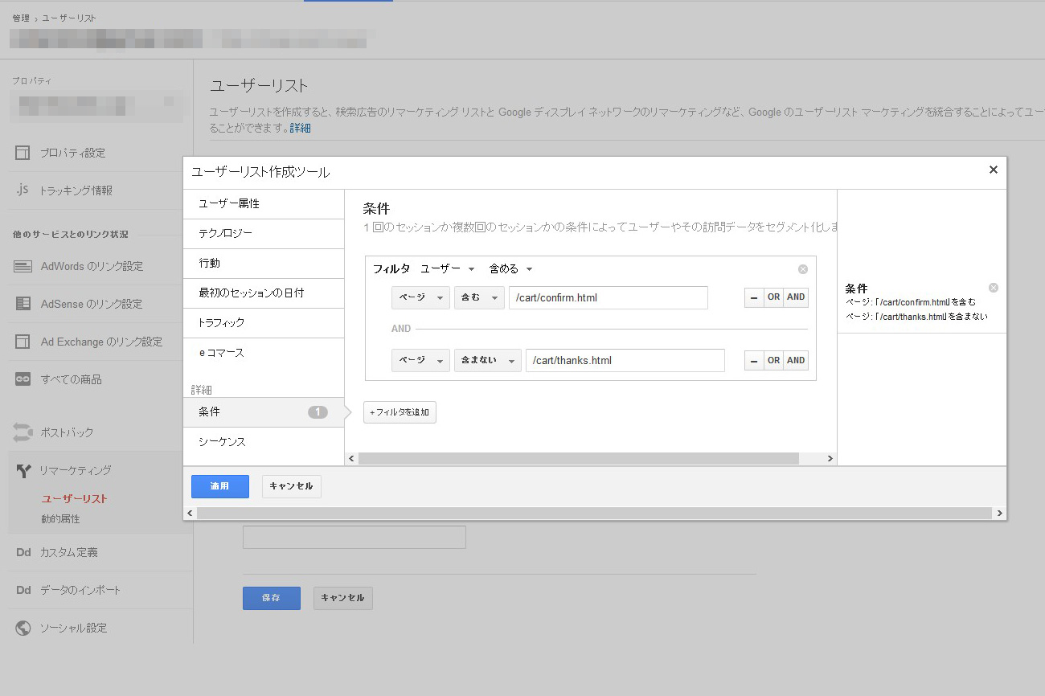This screenshot has width=1045, height=696.
Task: Click AND button on /cart/thanks.html row
Action: pos(796,360)
